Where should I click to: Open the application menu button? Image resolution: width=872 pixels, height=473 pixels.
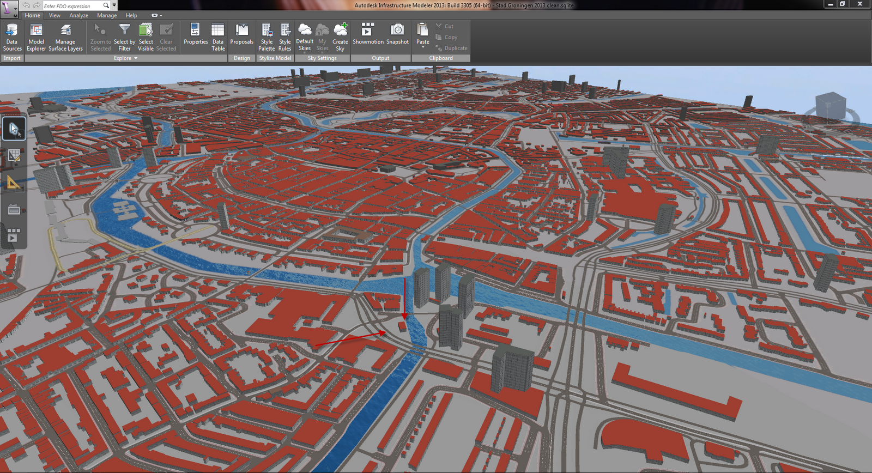click(9, 9)
